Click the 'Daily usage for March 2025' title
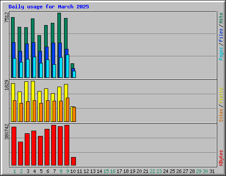This screenshot has height=176, width=226. [49, 7]
